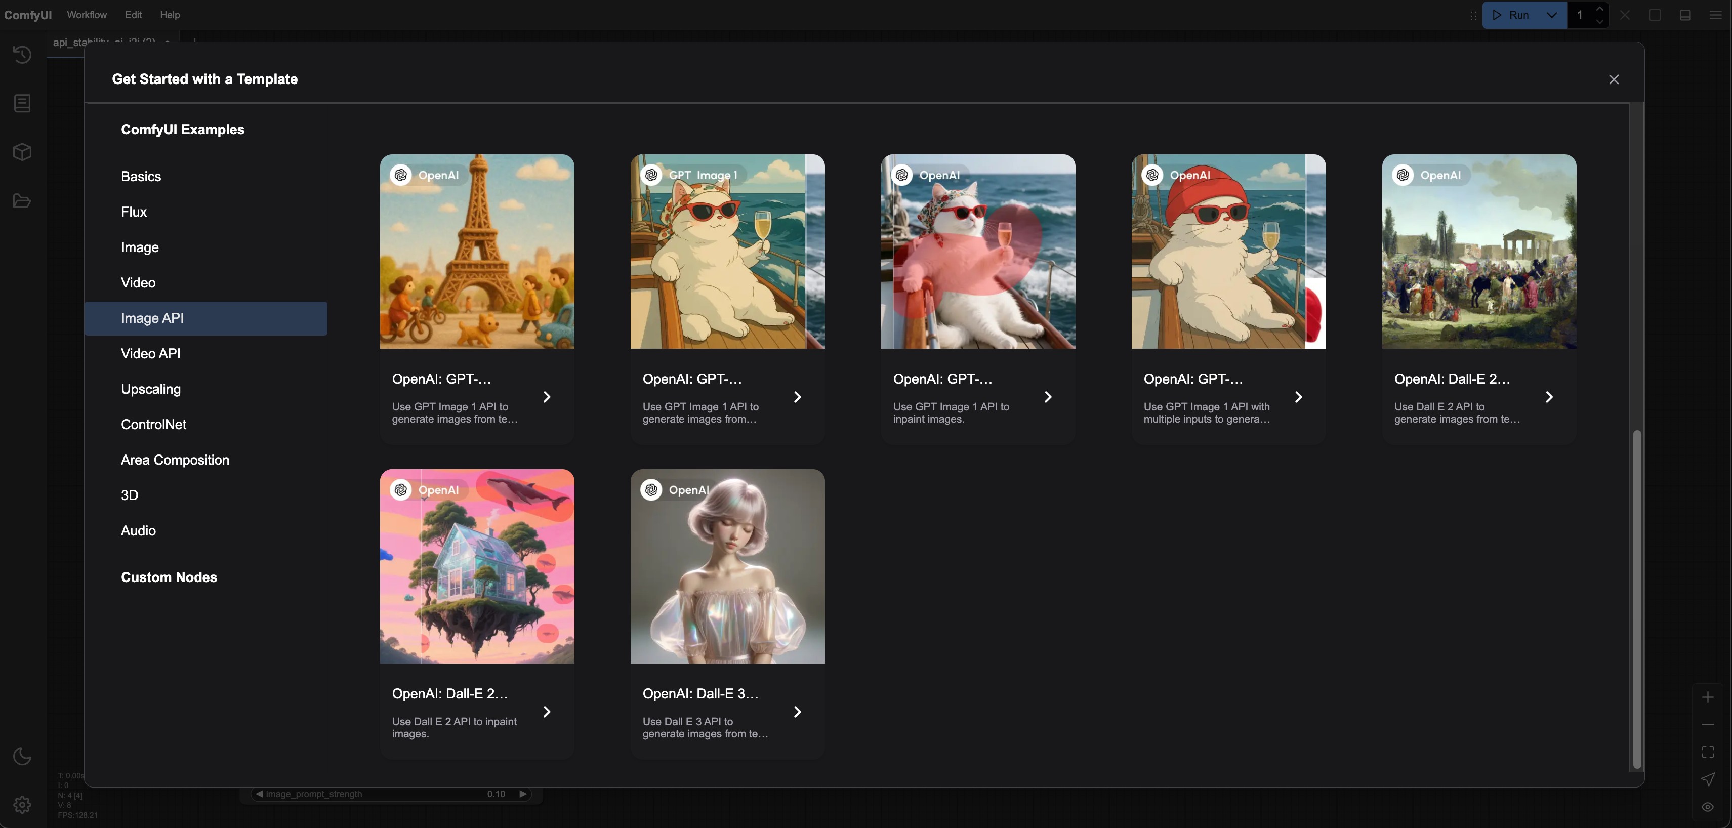Open the Dall-E 3 template arrow
The width and height of the screenshot is (1732, 828).
[x=798, y=712]
